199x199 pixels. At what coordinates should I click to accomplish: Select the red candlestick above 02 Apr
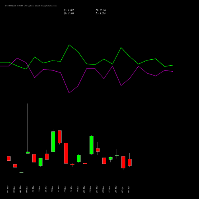(130, 162)
